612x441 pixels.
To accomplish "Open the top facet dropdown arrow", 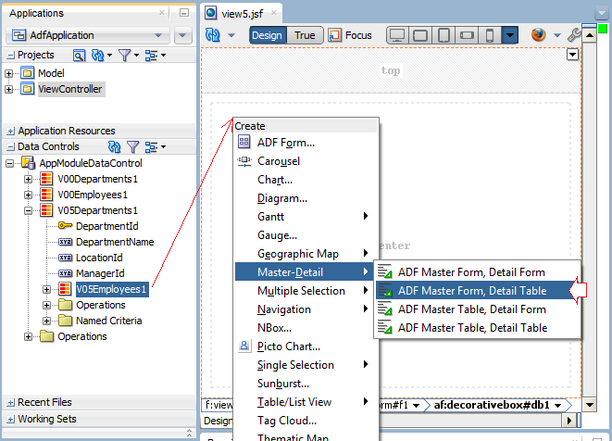I will point(572,55).
